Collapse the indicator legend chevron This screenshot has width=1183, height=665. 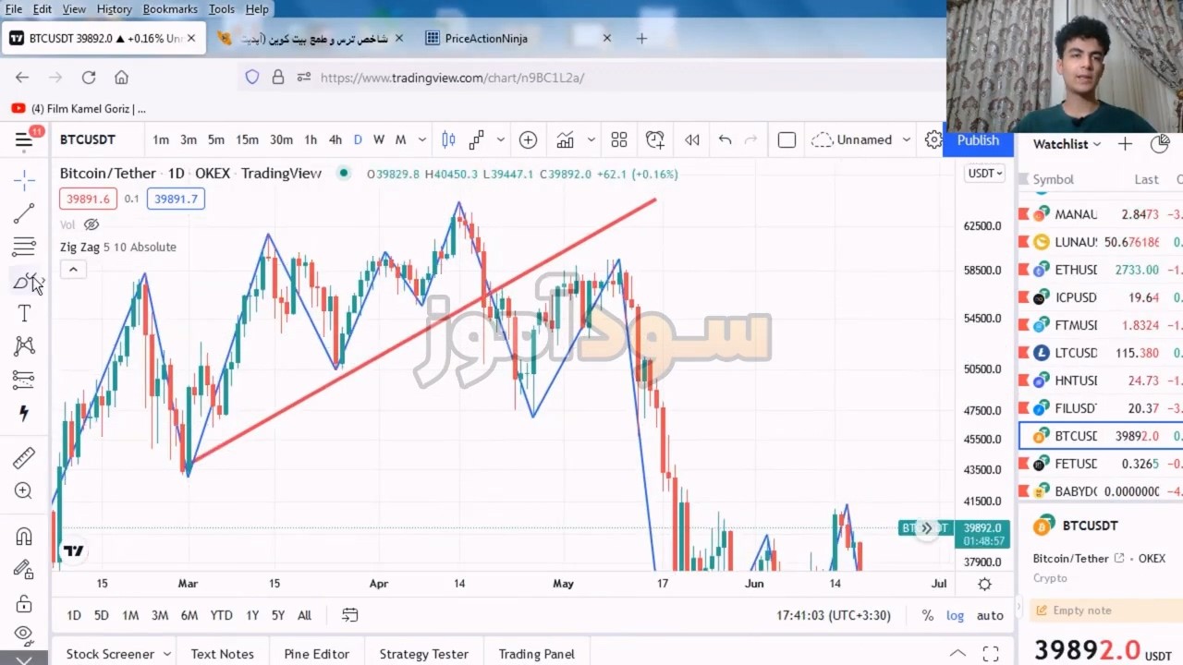(73, 269)
